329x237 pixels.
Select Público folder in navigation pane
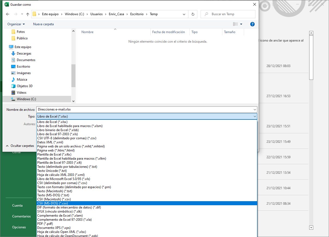click(22, 38)
